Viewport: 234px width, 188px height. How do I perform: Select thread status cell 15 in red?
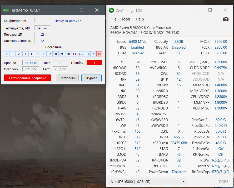pyautogui.click(x=99, y=54)
